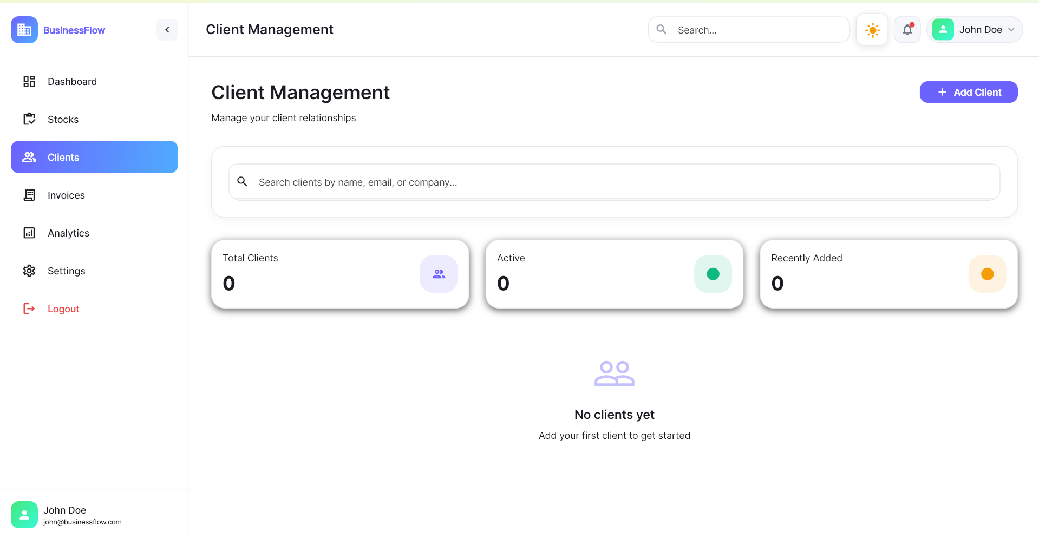The height and width of the screenshot is (538, 1039).
Task: Click the green Active status dot
Action: click(713, 274)
